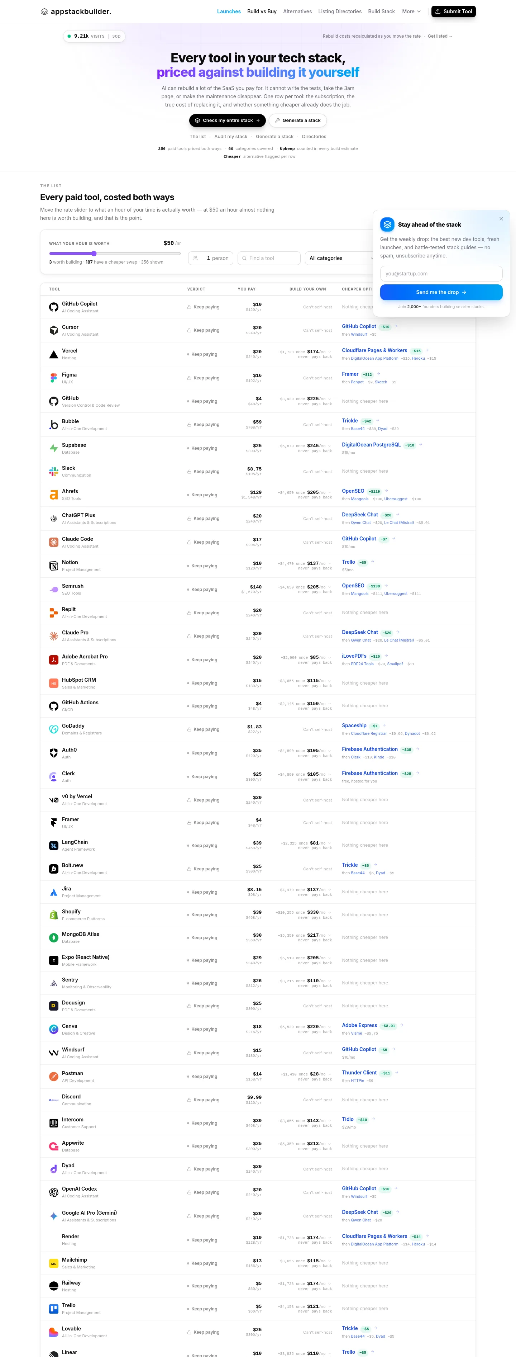Click the you@startup.com email field
Screen dimensions: 516x1357
tap(441, 274)
